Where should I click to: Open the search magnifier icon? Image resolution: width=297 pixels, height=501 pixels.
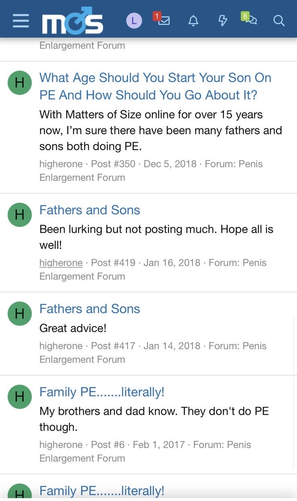click(278, 21)
